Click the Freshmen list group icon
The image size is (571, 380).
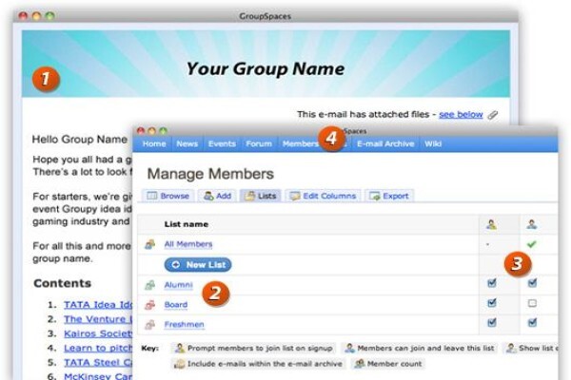click(150, 324)
